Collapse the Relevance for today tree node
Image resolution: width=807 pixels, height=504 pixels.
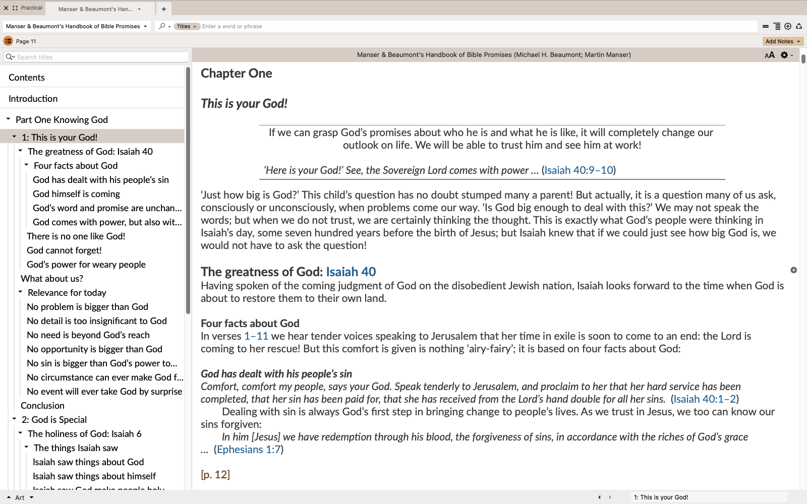[x=20, y=292]
